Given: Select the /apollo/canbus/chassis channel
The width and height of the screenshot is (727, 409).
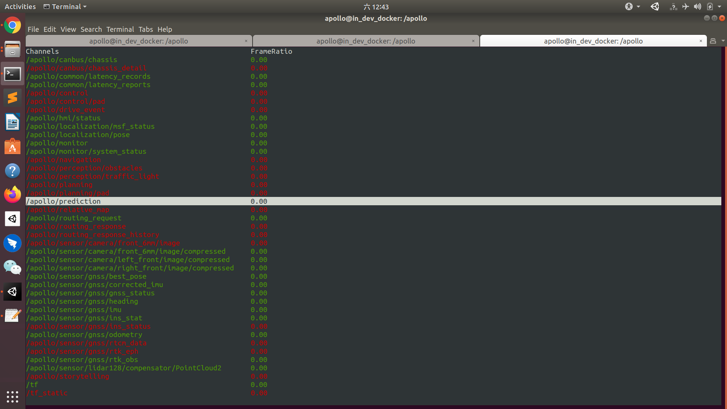Looking at the screenshot, I should (72, 59).
